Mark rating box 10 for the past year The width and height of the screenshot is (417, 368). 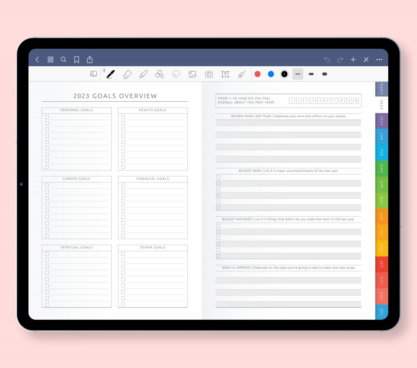pos(356,101)
